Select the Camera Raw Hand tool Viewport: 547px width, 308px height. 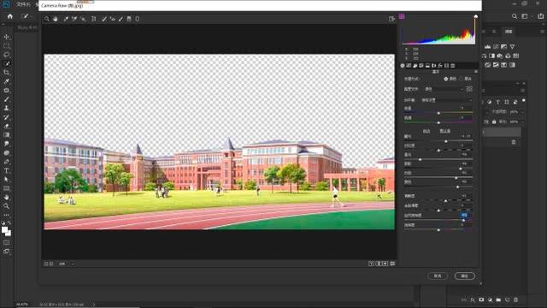tap(56, 19)
